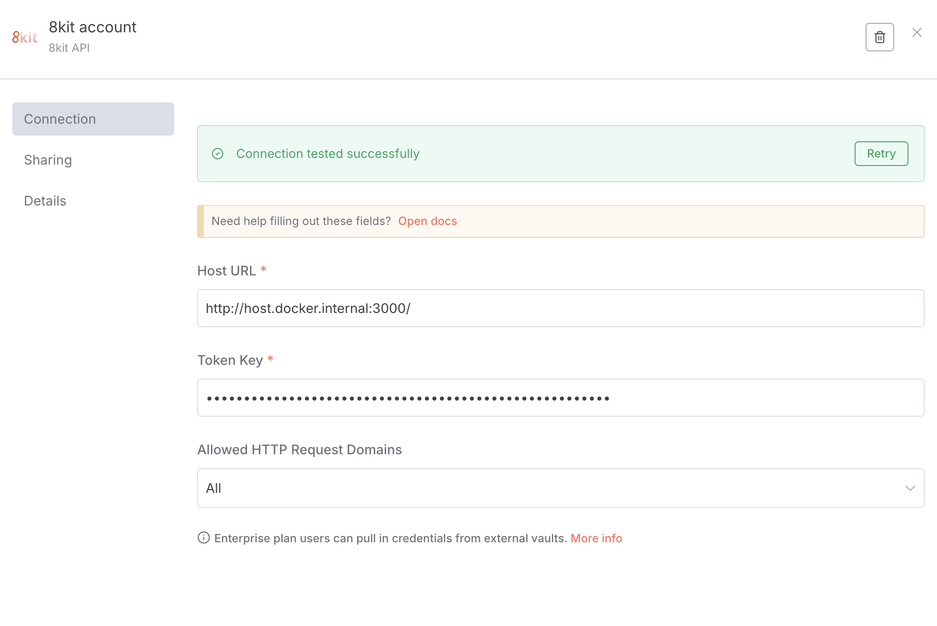
Task: Focus the Host URL input field
Action: (561, 308)
